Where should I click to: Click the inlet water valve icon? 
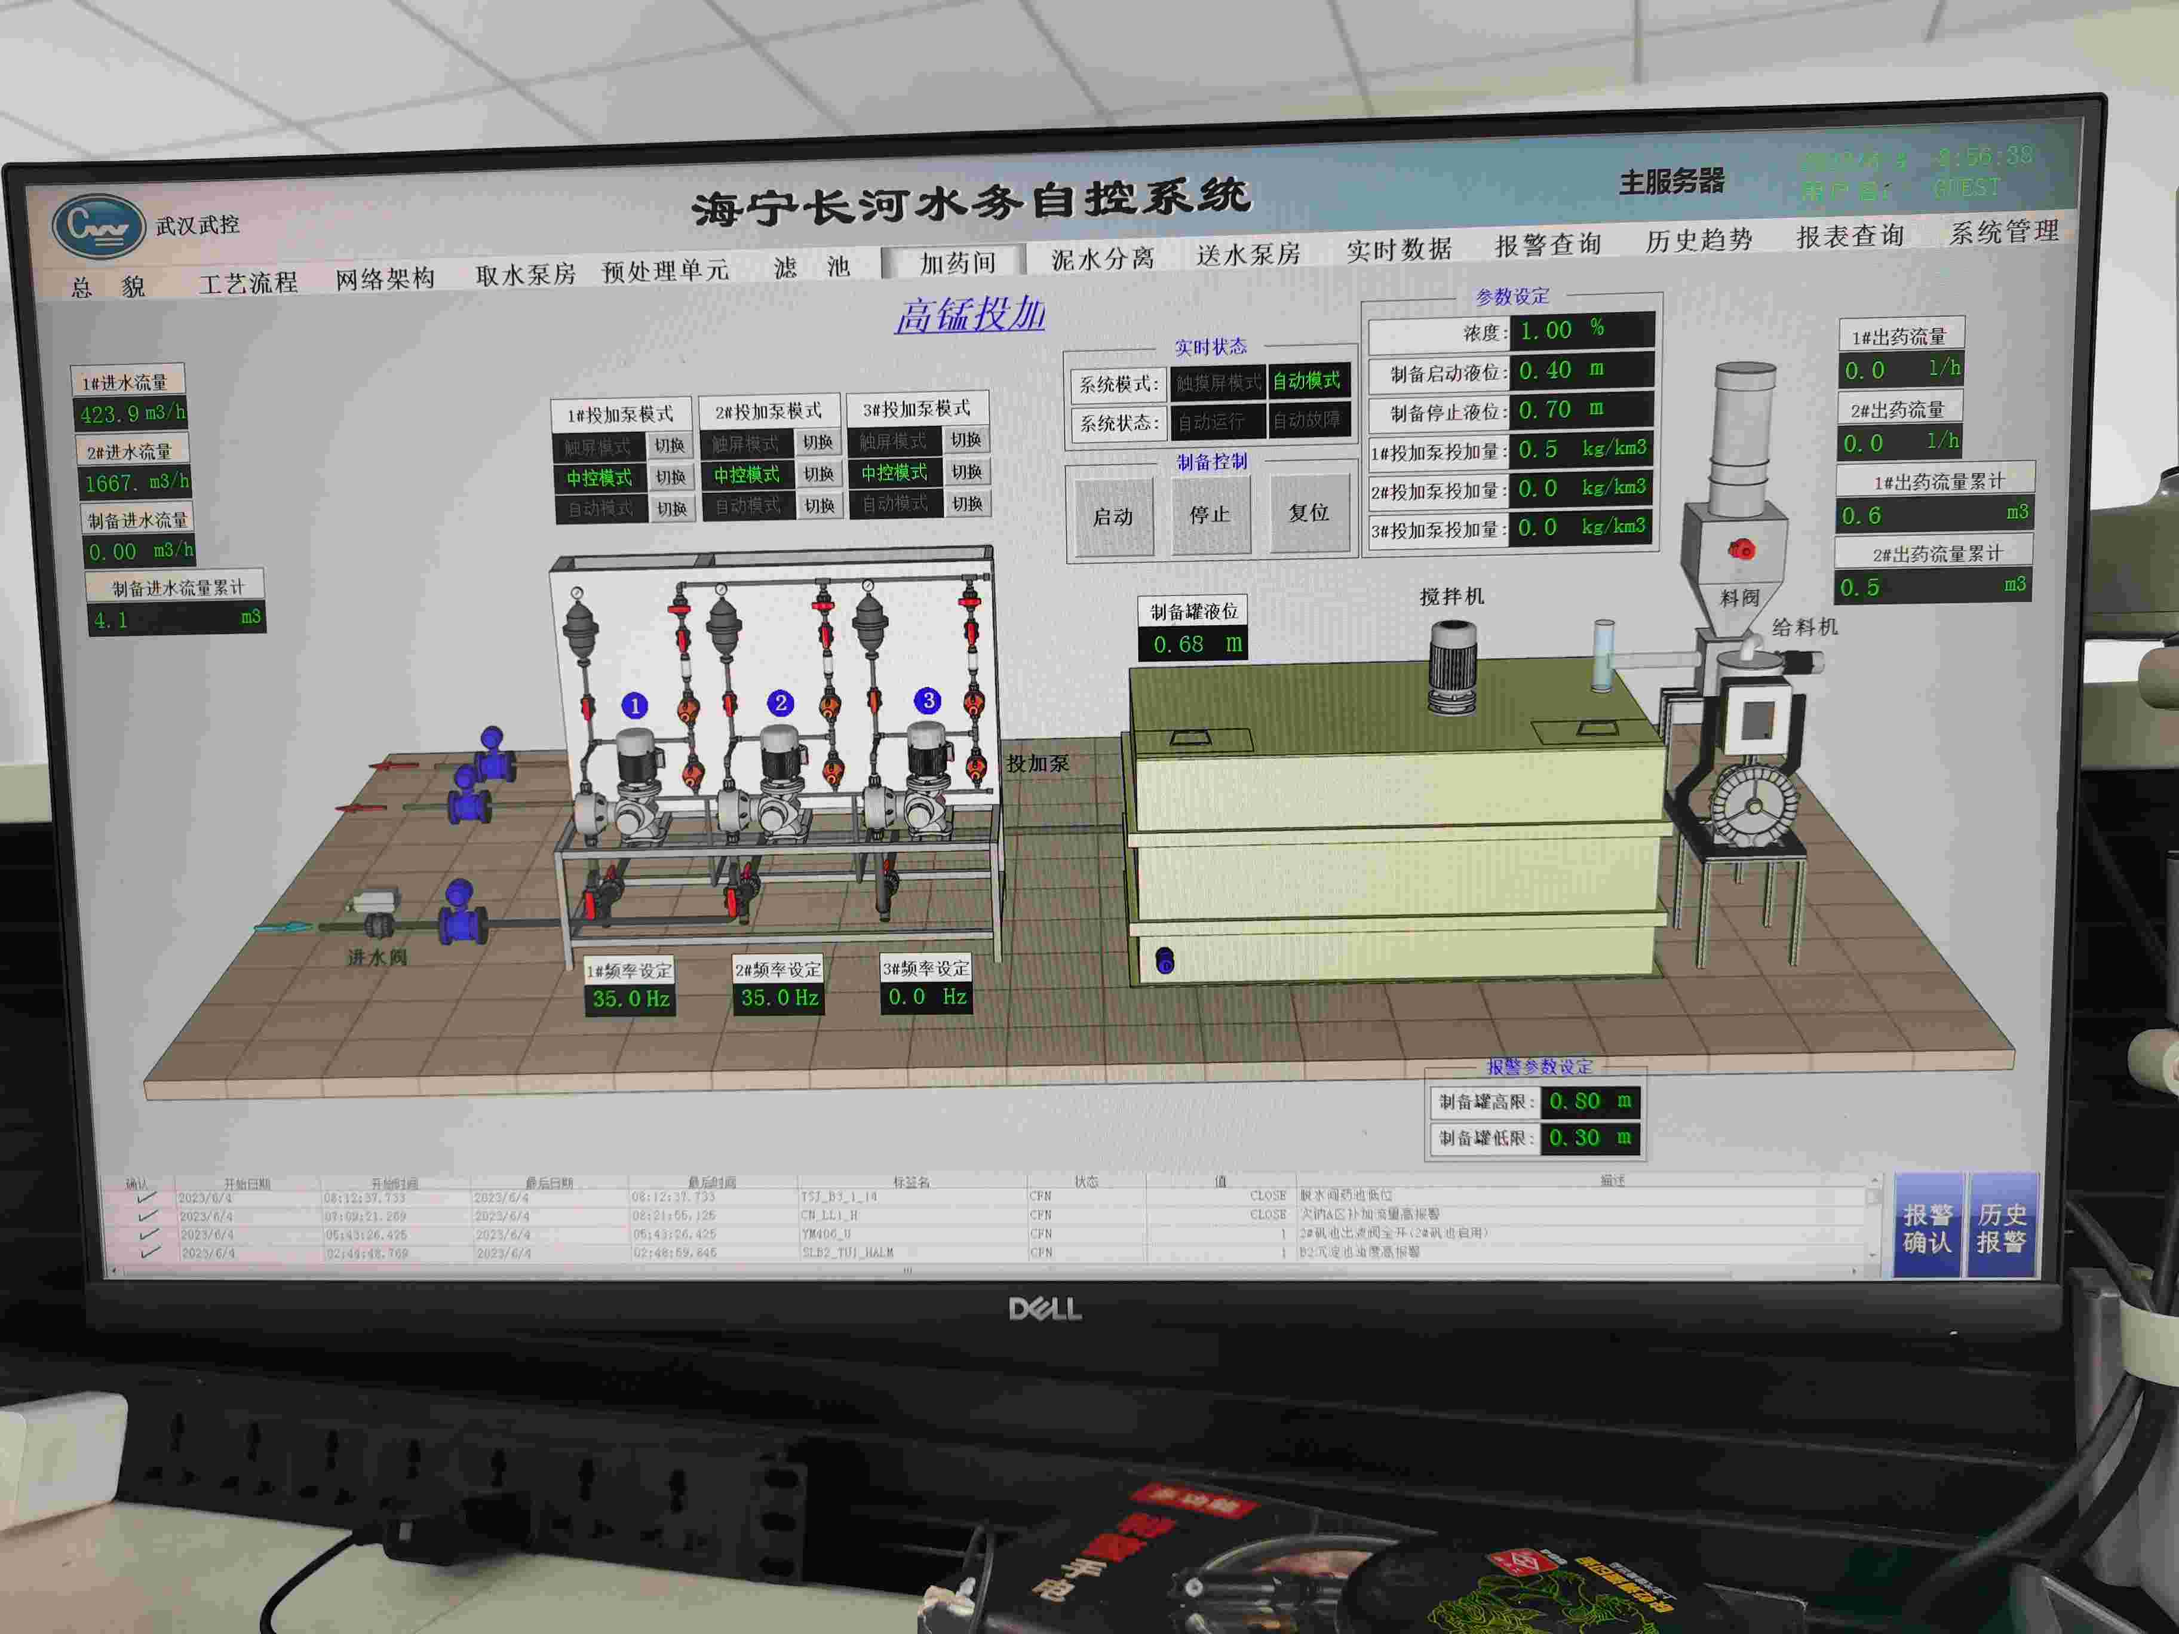(x=378, y=912)
